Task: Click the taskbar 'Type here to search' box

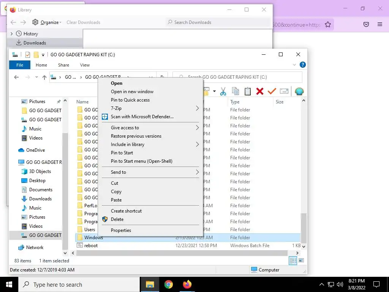Action: [x=79, y=284]
